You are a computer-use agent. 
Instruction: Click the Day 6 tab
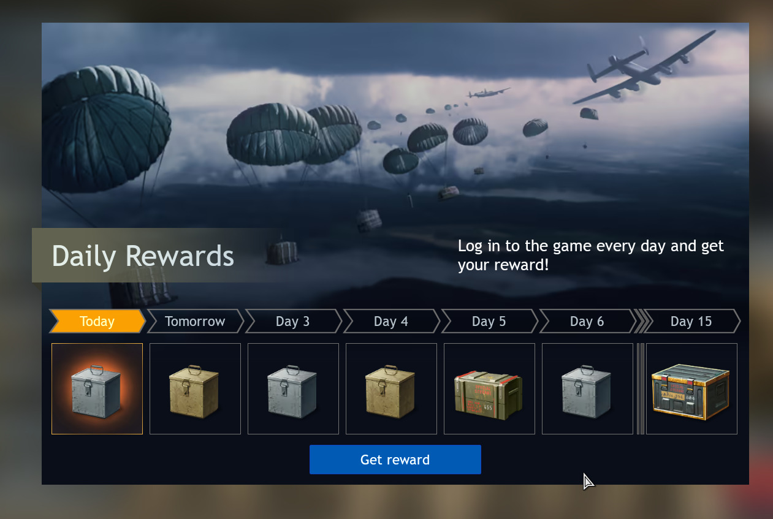point(588,321)
